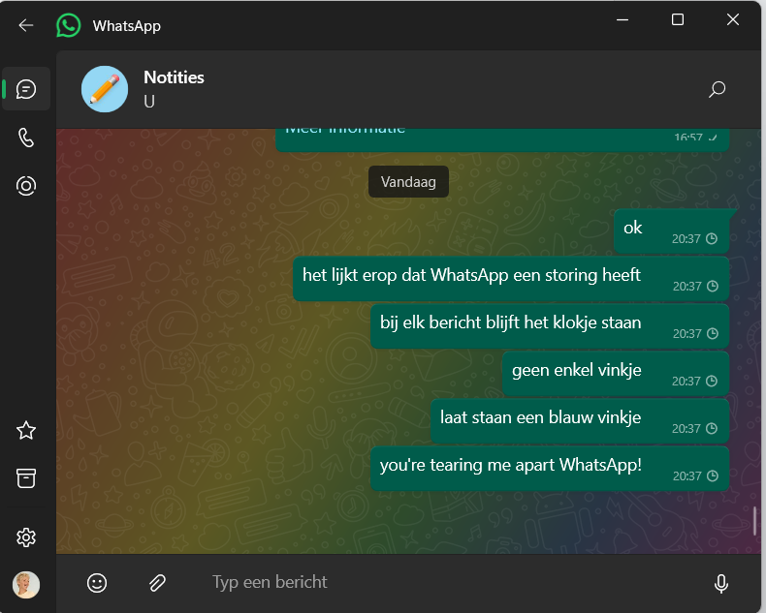Viewport: 766px width, 613px height.
Task: Open the Chats tab in sidebar
Action: (26, 89)
